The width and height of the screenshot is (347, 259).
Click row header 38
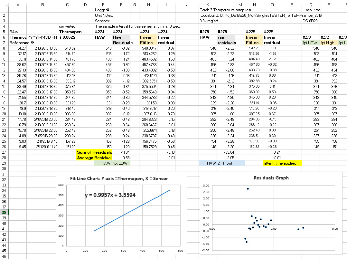[x=4, y=212]
